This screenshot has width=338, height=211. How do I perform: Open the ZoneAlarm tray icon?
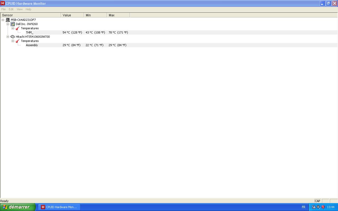pyautogui.click(x=313, y=207)
